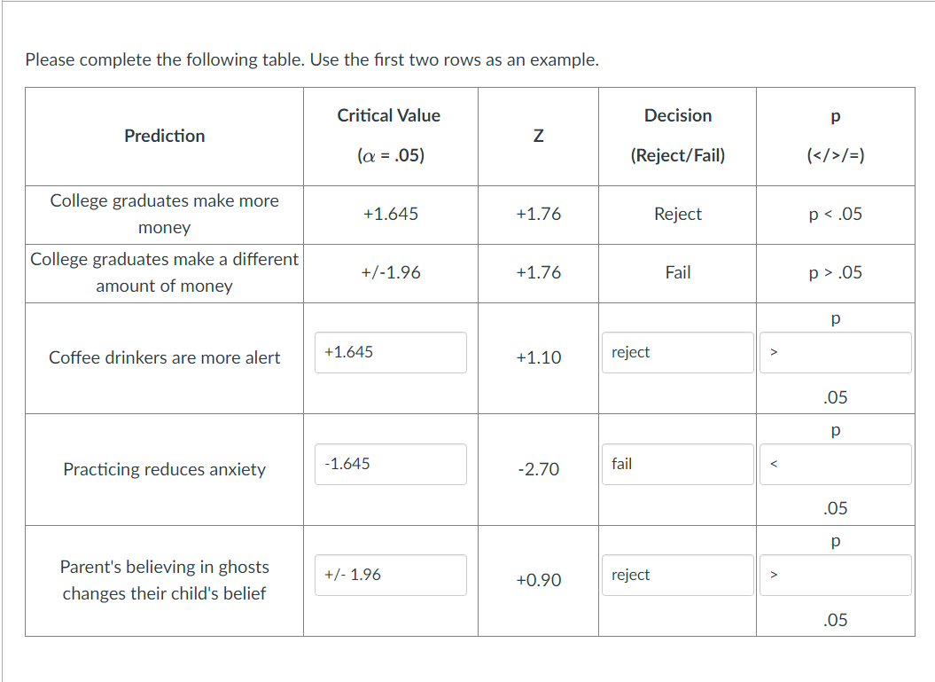Select the Reject decision in example row
This screenshot has width=935, height=682.
[677, 214]
